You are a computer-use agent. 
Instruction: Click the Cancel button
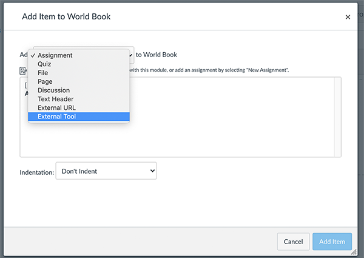click(293, 242)
